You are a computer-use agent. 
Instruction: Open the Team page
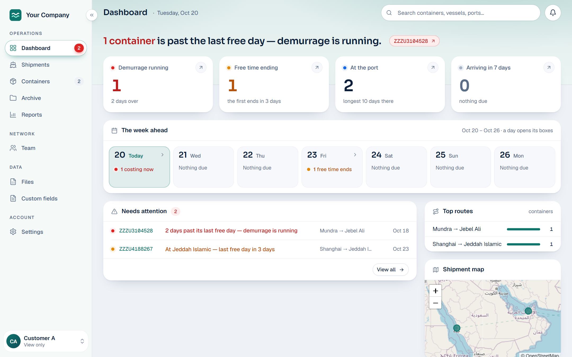coord(46,148)
